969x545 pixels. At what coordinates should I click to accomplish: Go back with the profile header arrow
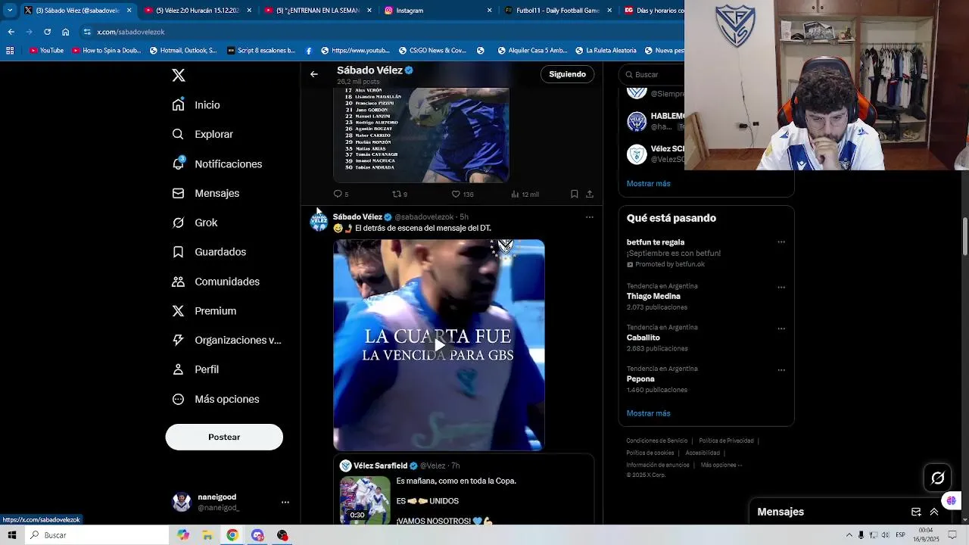[314, 74]
